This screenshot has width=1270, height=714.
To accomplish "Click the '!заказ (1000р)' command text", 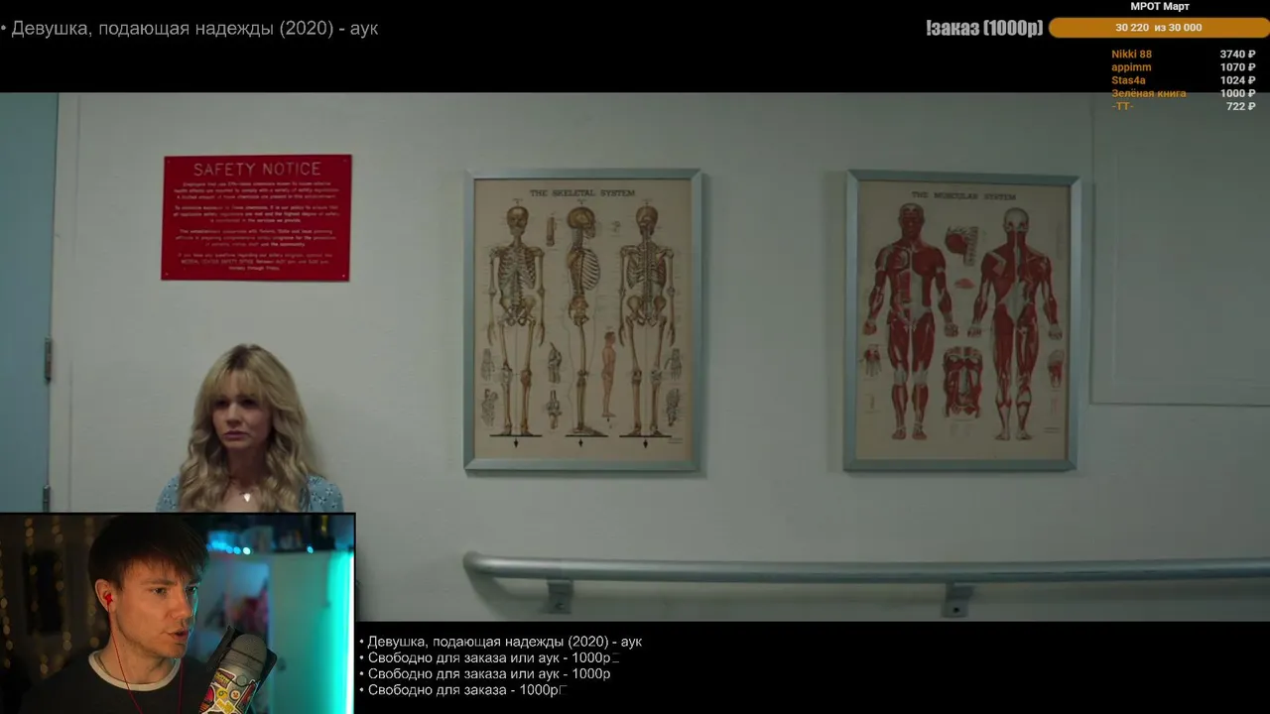I will (984, 28).
